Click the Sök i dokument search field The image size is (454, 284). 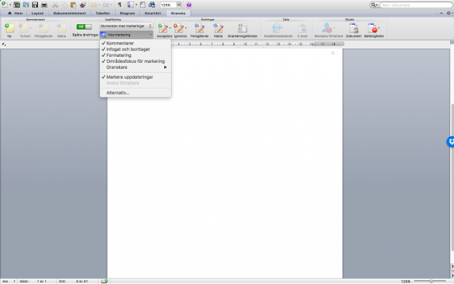(x=416, y=5)
